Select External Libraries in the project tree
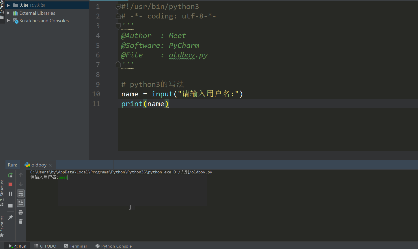 click(x=37, y=13)
